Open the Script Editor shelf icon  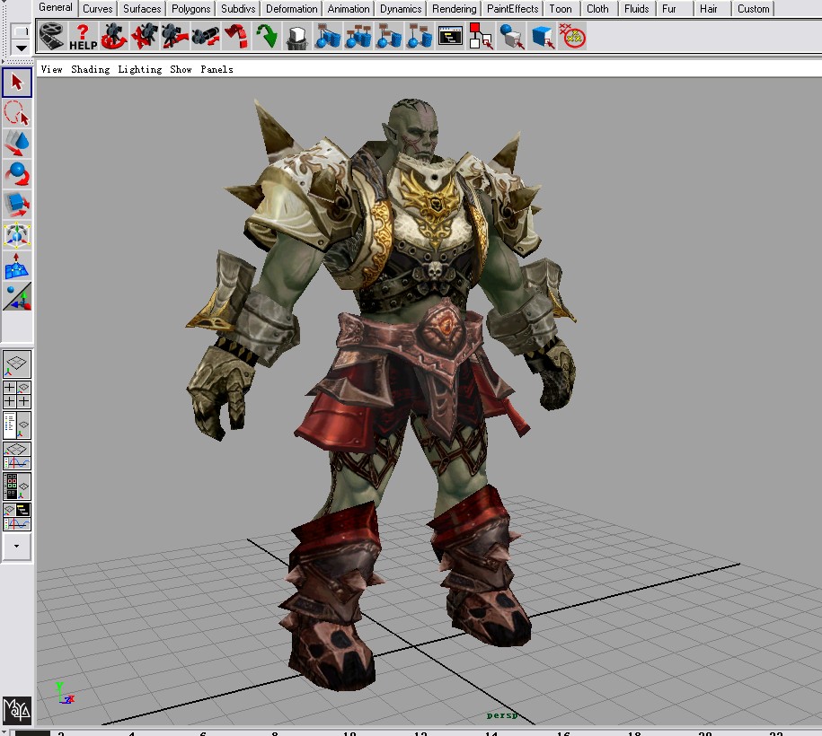[x=450, y=36]
